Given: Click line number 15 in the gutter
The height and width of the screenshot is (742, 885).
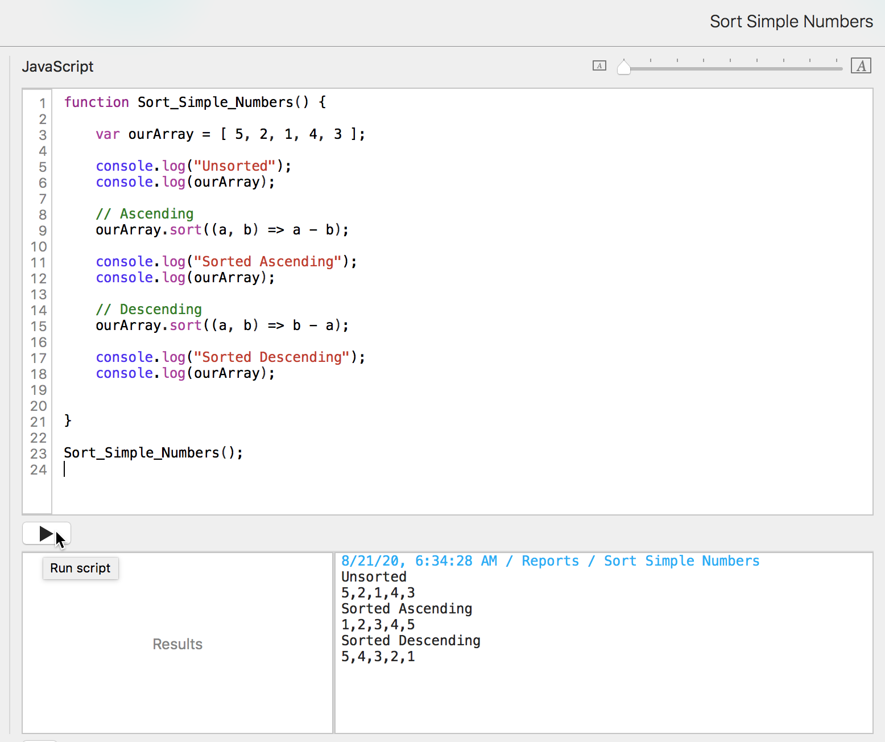Looking at the screenshot, I should 38,326.
